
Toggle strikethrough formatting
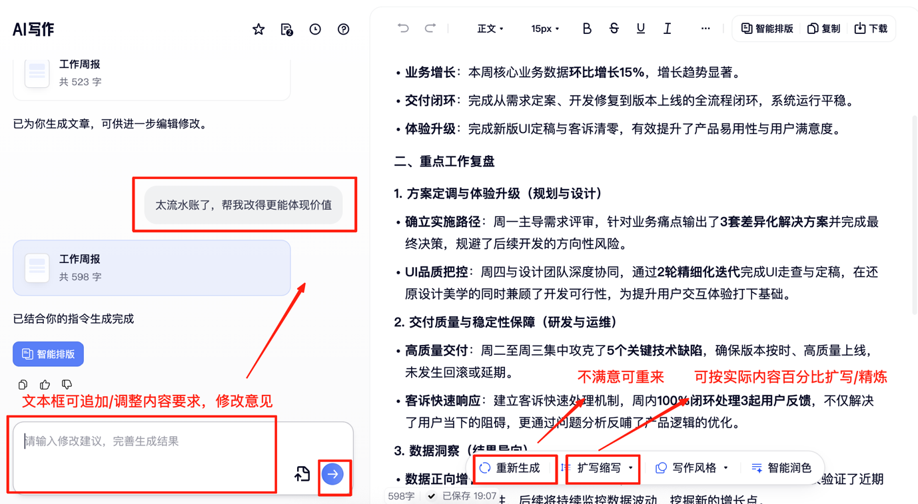(614, 29)
